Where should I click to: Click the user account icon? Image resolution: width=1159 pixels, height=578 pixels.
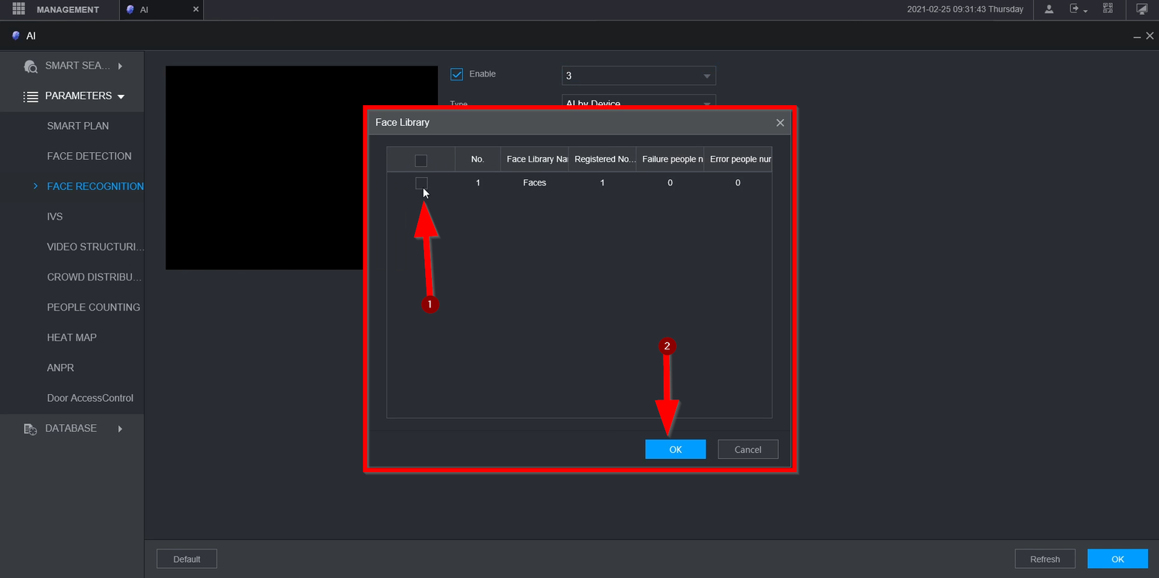(x=1049, y=9)
